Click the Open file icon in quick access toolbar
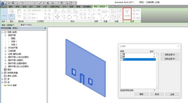 coord(9,3)
